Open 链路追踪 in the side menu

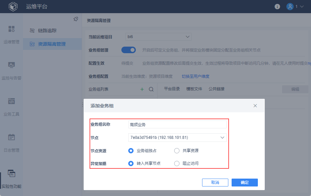(x=47, y=31)
